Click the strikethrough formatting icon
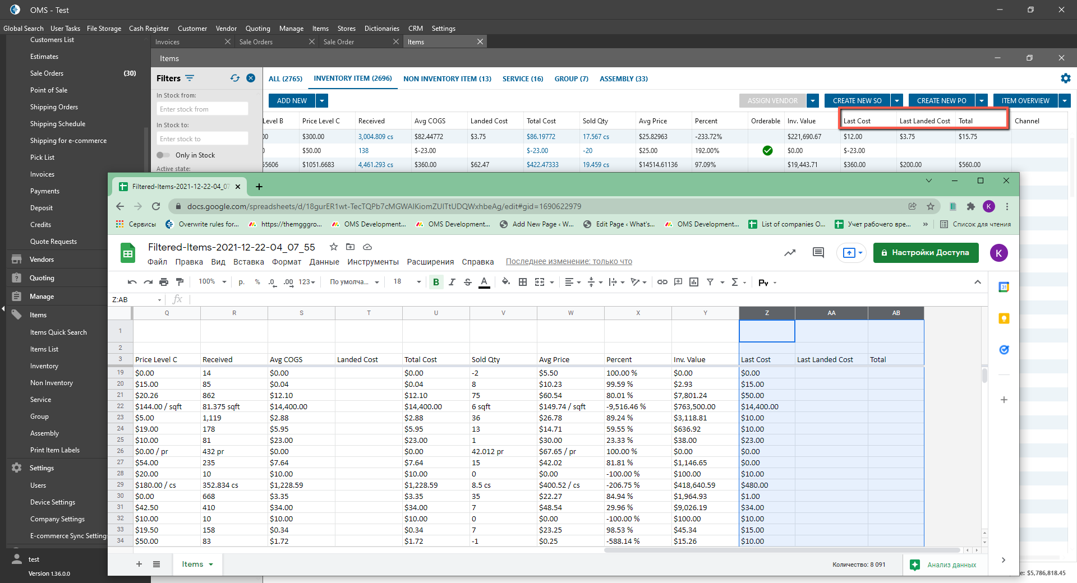This screenshot has height=583, width=1077. point(468,282)
